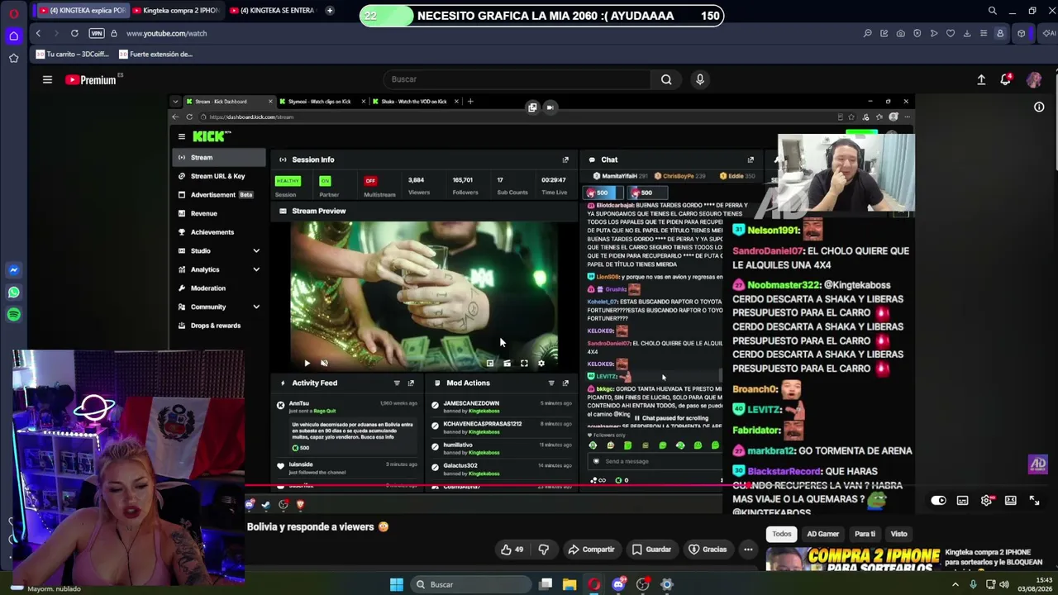1058x595 pixels.
Task: Open Spotify in the Opera sidebar
Action: [x=13, y=315]
